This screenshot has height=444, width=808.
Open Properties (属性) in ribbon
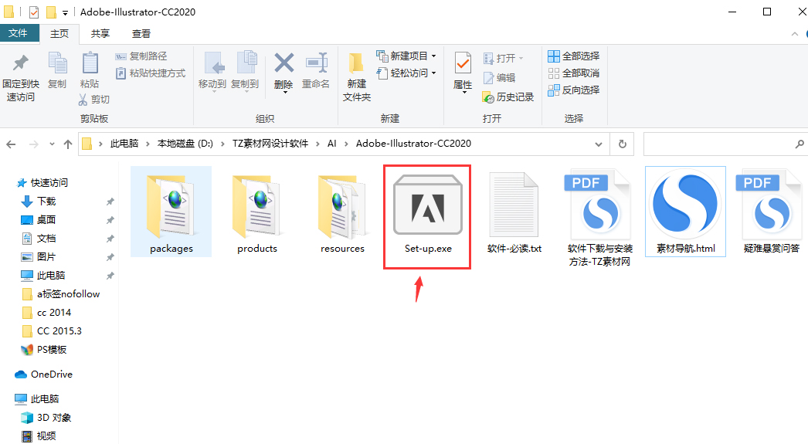[x=463, y=72]
